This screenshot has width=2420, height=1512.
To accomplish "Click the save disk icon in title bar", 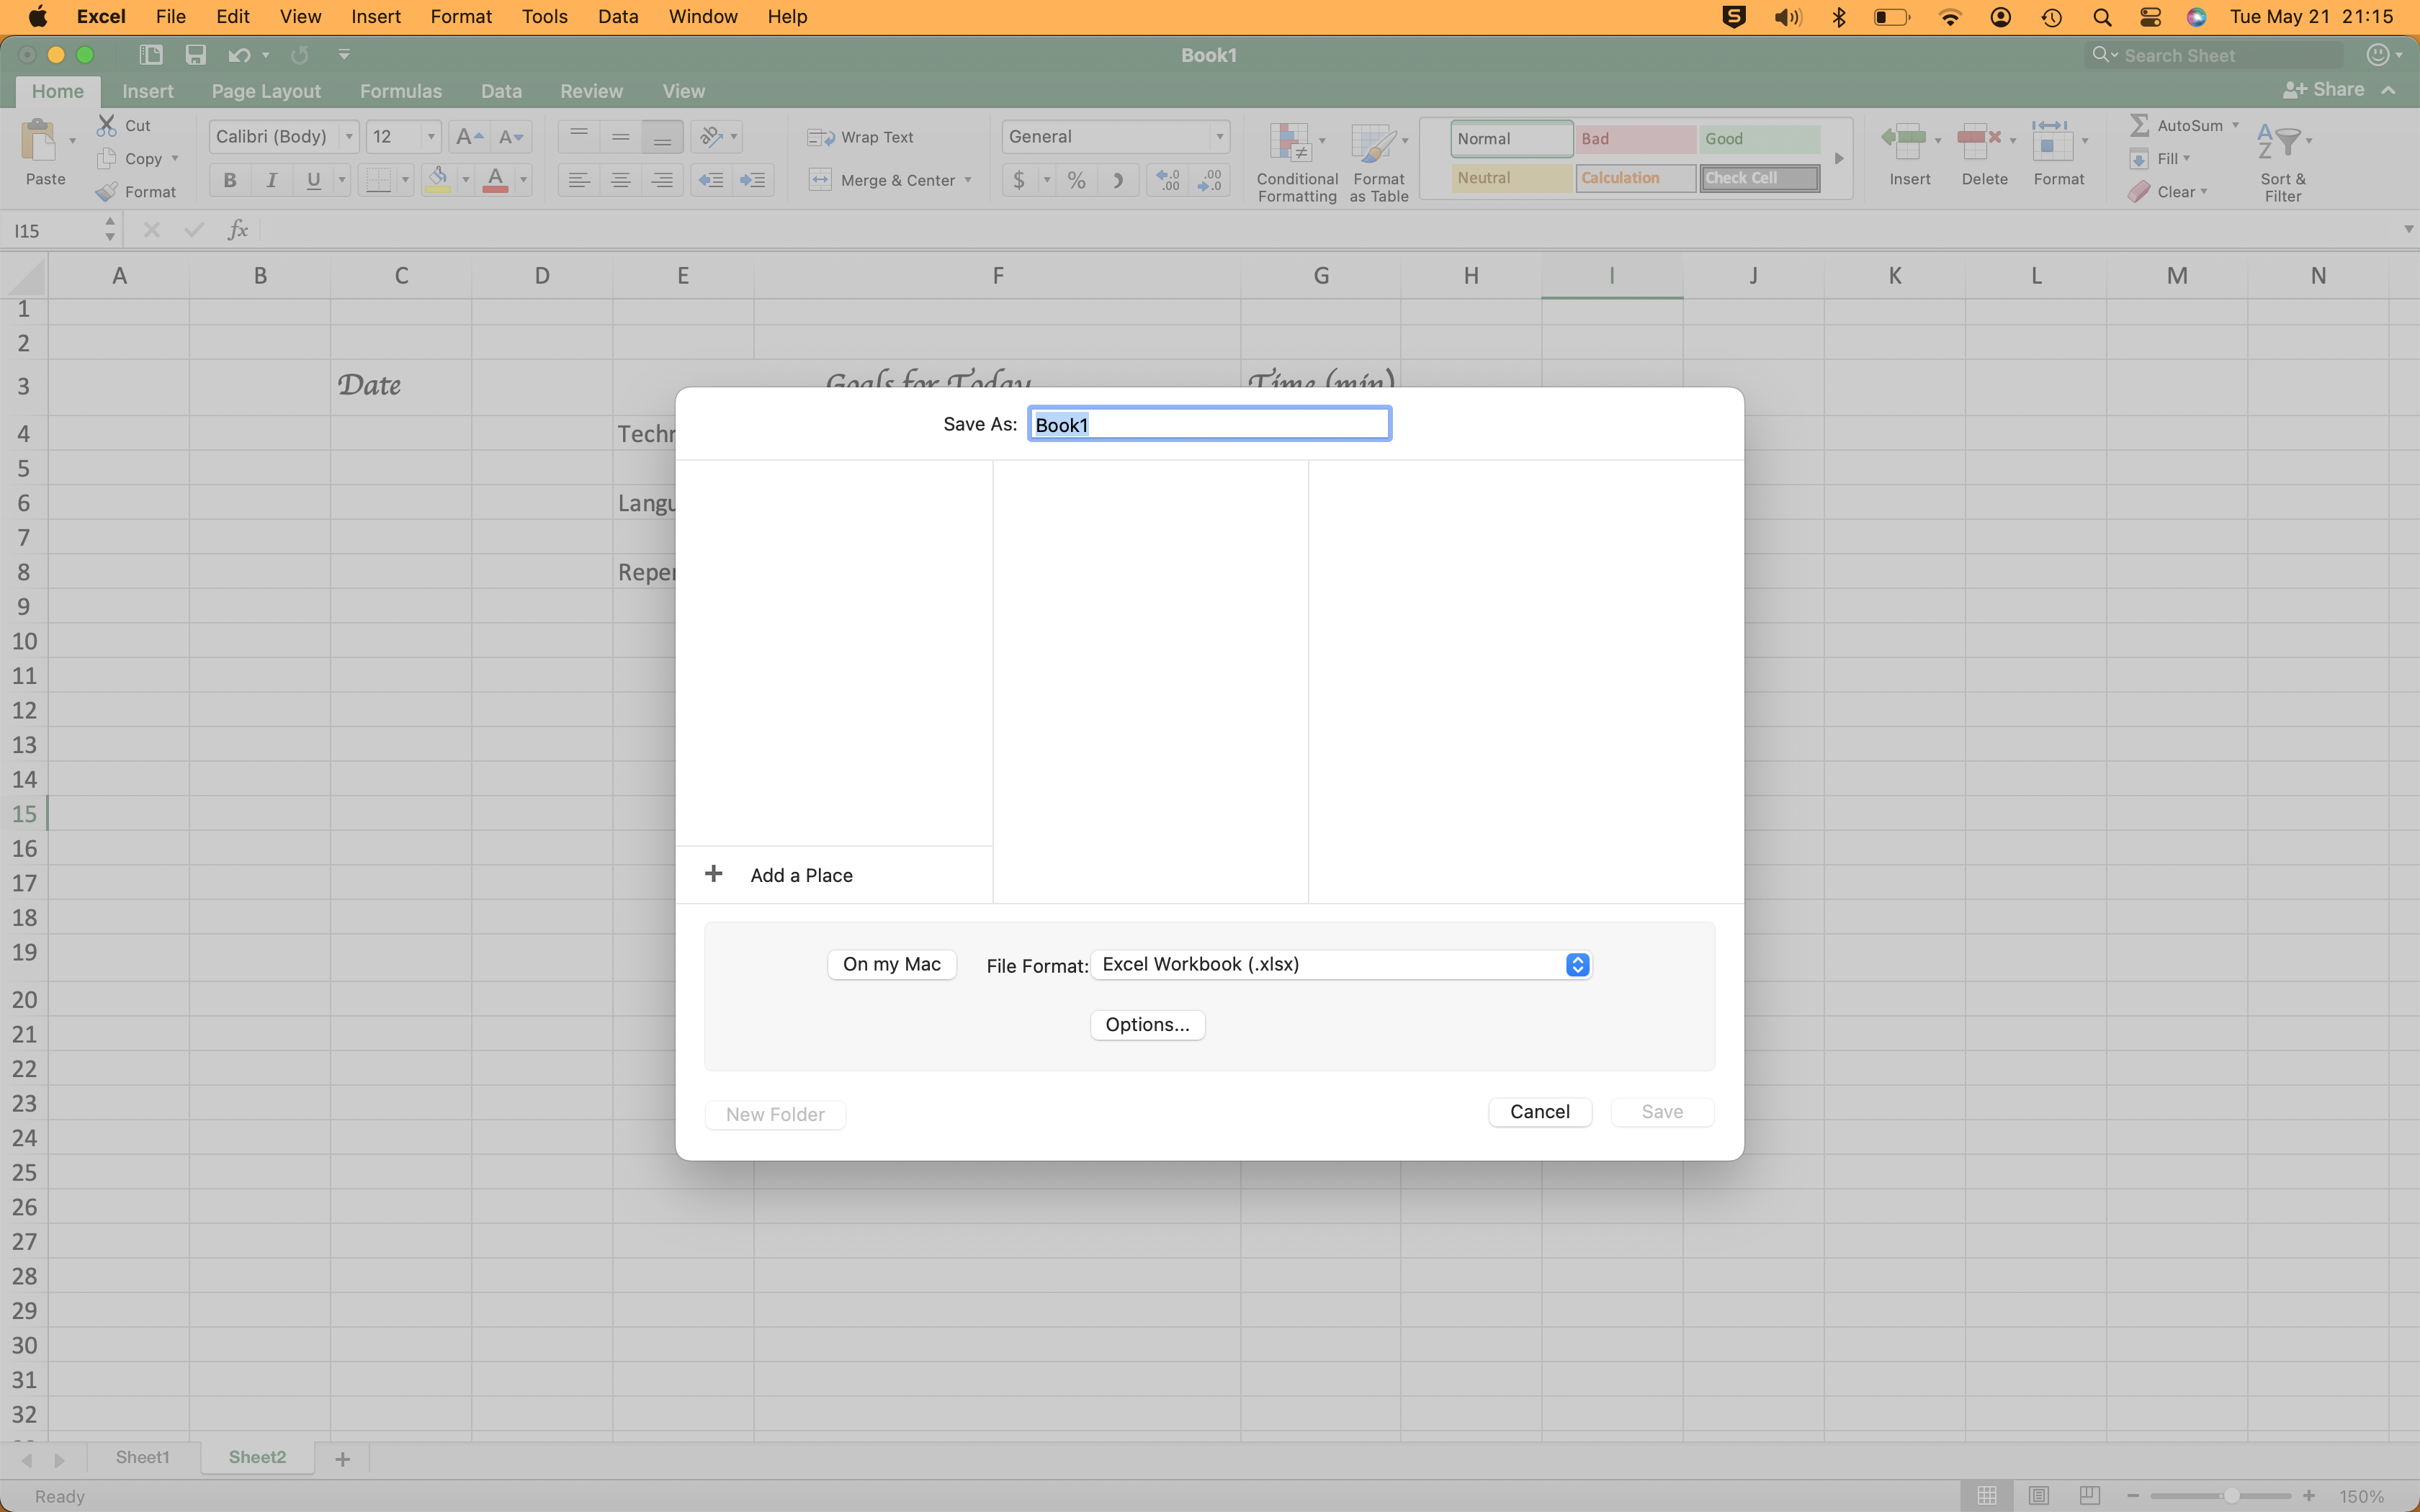I will coord(196,55).
